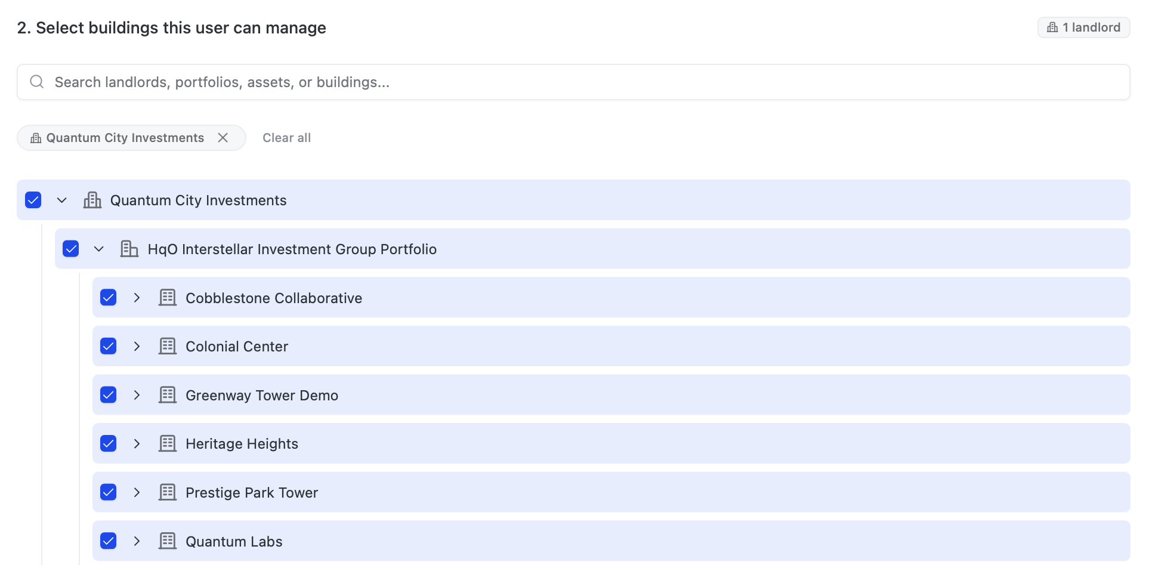Click the portfolio icon next to HqO Interstellar
The width and height of the screenshot is (1149, 574).
tap(129, 249)
